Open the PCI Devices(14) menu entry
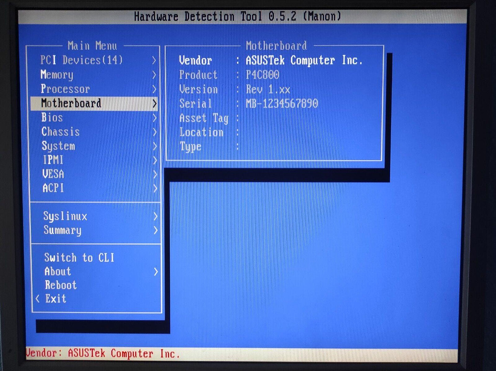 pyautogui.click(x=81, y=60)
